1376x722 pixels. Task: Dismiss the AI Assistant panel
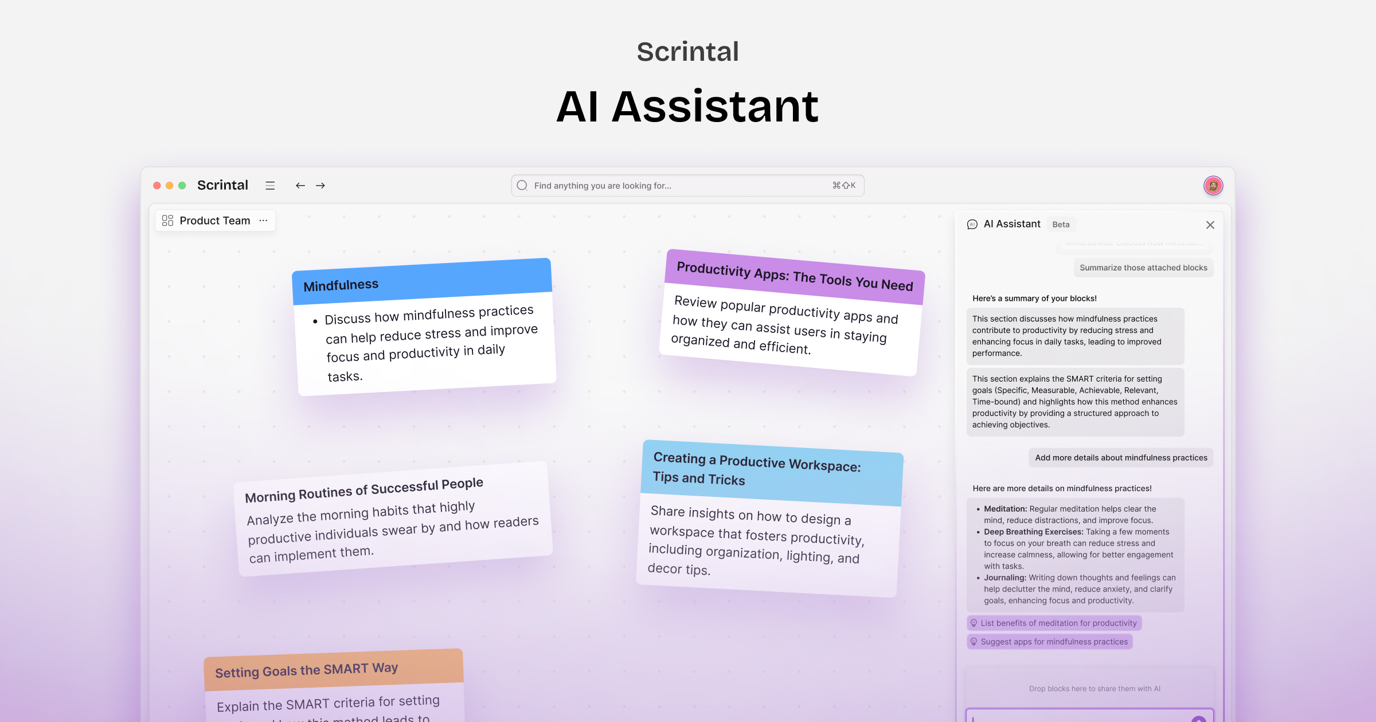click(1210, 225)
